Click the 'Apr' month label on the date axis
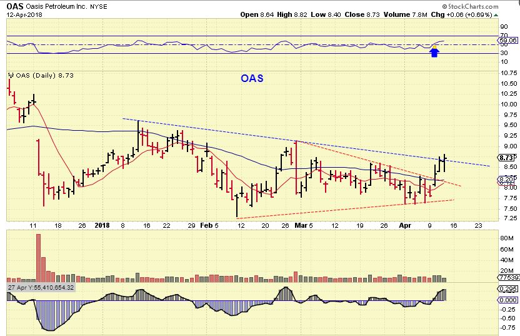Image resolution: width=520 pixels, height=336 pixels. tap(405, 225)
